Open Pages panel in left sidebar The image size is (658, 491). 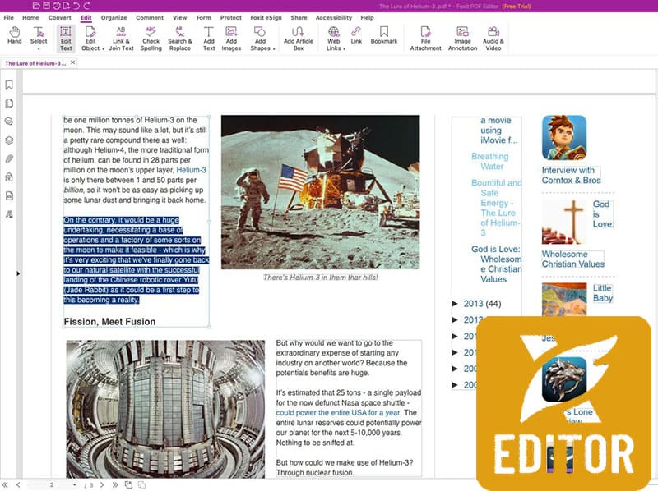pos(9,103)
